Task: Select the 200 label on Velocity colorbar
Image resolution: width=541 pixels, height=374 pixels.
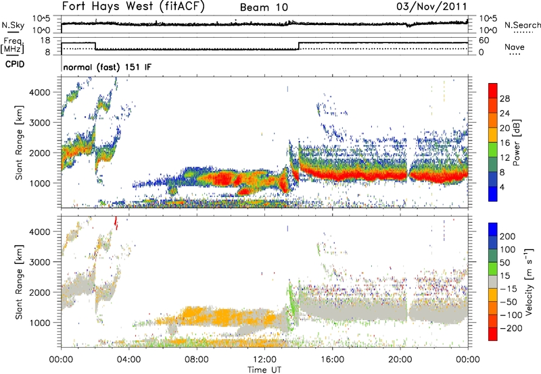Action: (508, 236)
